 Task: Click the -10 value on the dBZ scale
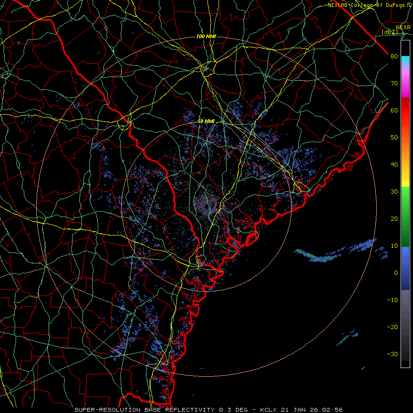[x=392, y=300]
